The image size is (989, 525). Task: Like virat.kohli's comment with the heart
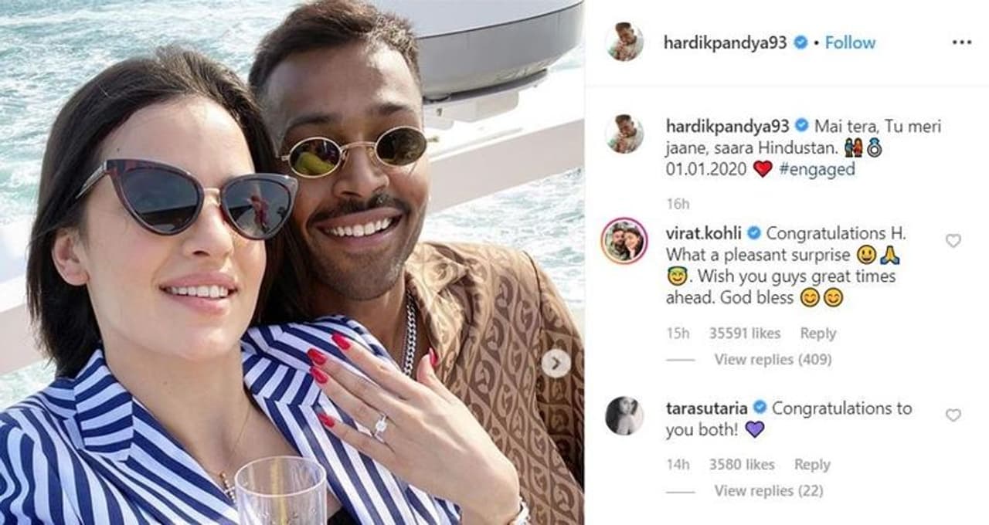(x=953, y=241)
